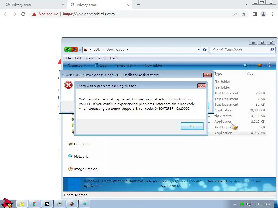Viewport: 278px width, 208px height.
Task: Click the Open toolbar button
Action: coord(102,66)
